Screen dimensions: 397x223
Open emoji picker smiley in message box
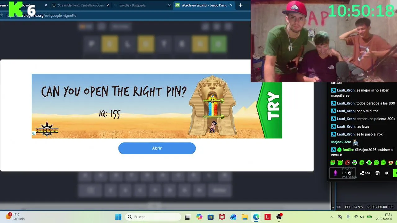pyautogui.click(x=350, y=173)
